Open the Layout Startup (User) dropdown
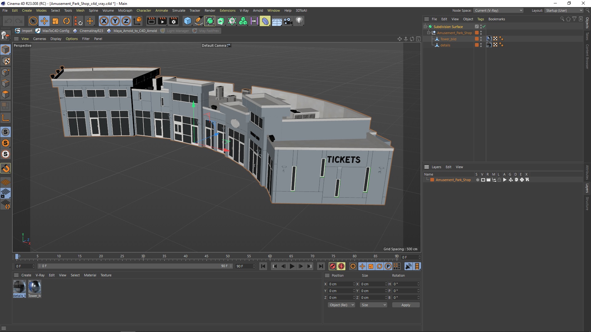 (x=564, y=10)
